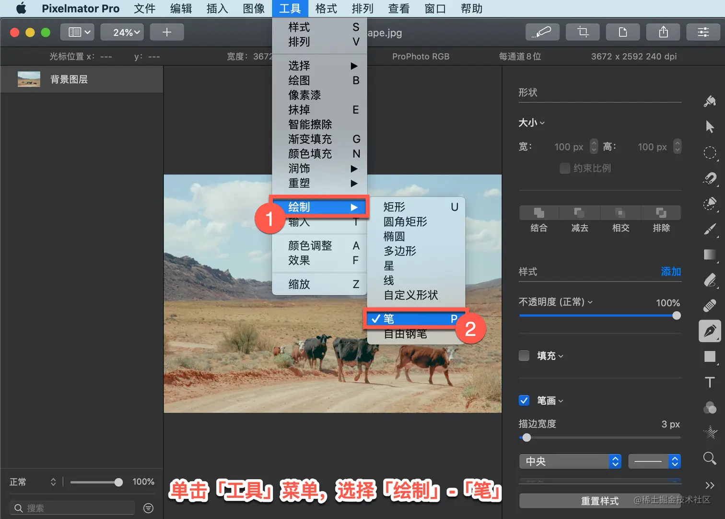The height and width of the screenshot is (519, 725).
Task: Select the Style paint-roller tool in the sidebar
Action: pyautogui.click(x=710, y=101)
